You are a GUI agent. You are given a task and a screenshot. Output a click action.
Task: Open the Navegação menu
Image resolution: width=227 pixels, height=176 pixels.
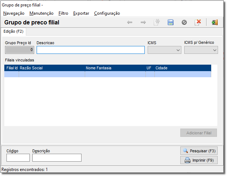pos(14,13)
